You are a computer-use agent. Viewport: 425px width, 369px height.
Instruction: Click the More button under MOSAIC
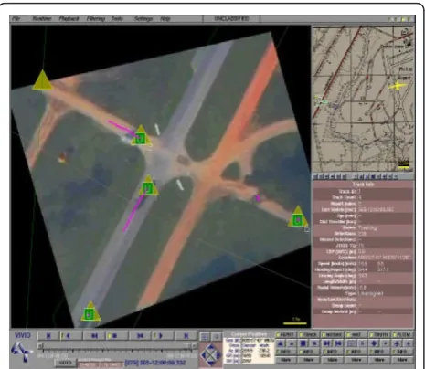click(x=332, y=360)
